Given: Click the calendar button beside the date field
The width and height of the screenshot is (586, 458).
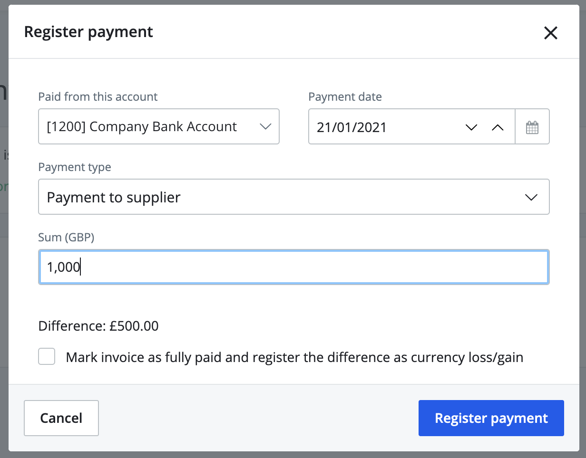Looking at the screenshot, I should tap(532, 127).
